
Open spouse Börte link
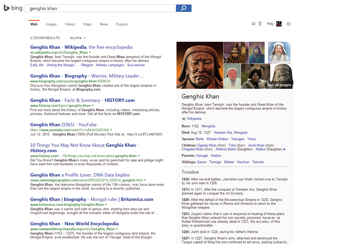200,139
